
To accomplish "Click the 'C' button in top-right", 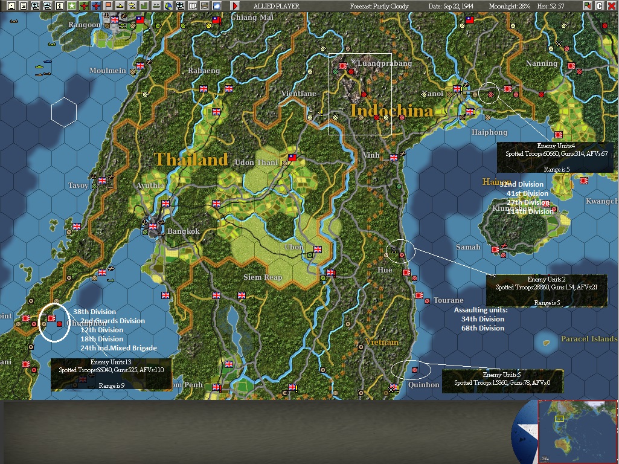I will (x=599, y=6).
